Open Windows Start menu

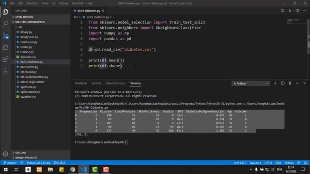click(5, 170)
